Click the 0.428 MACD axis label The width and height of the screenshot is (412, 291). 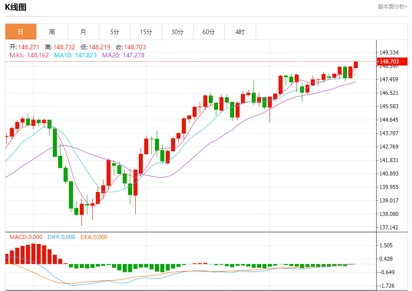click(x=386, y=259)
